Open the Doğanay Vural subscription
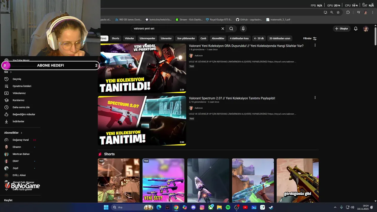The width and height of the screenshot is (377, 212). (20, 140)
